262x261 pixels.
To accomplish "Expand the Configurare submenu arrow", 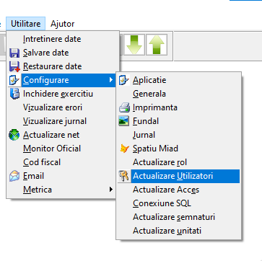I will 110,80.
